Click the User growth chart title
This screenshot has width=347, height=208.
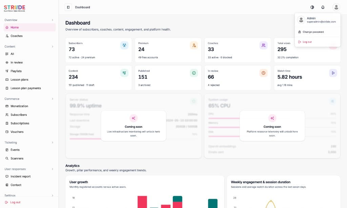(79, 182)
